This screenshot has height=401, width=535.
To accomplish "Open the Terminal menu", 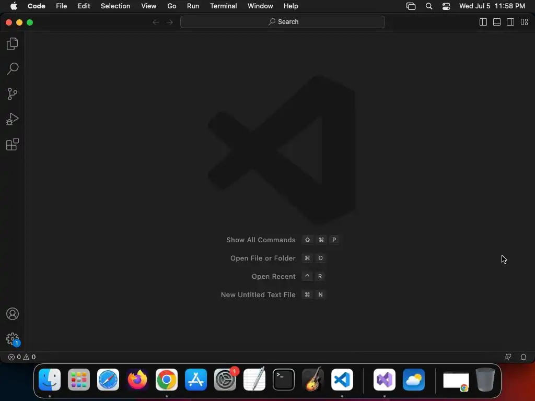I will click(224, 6).
